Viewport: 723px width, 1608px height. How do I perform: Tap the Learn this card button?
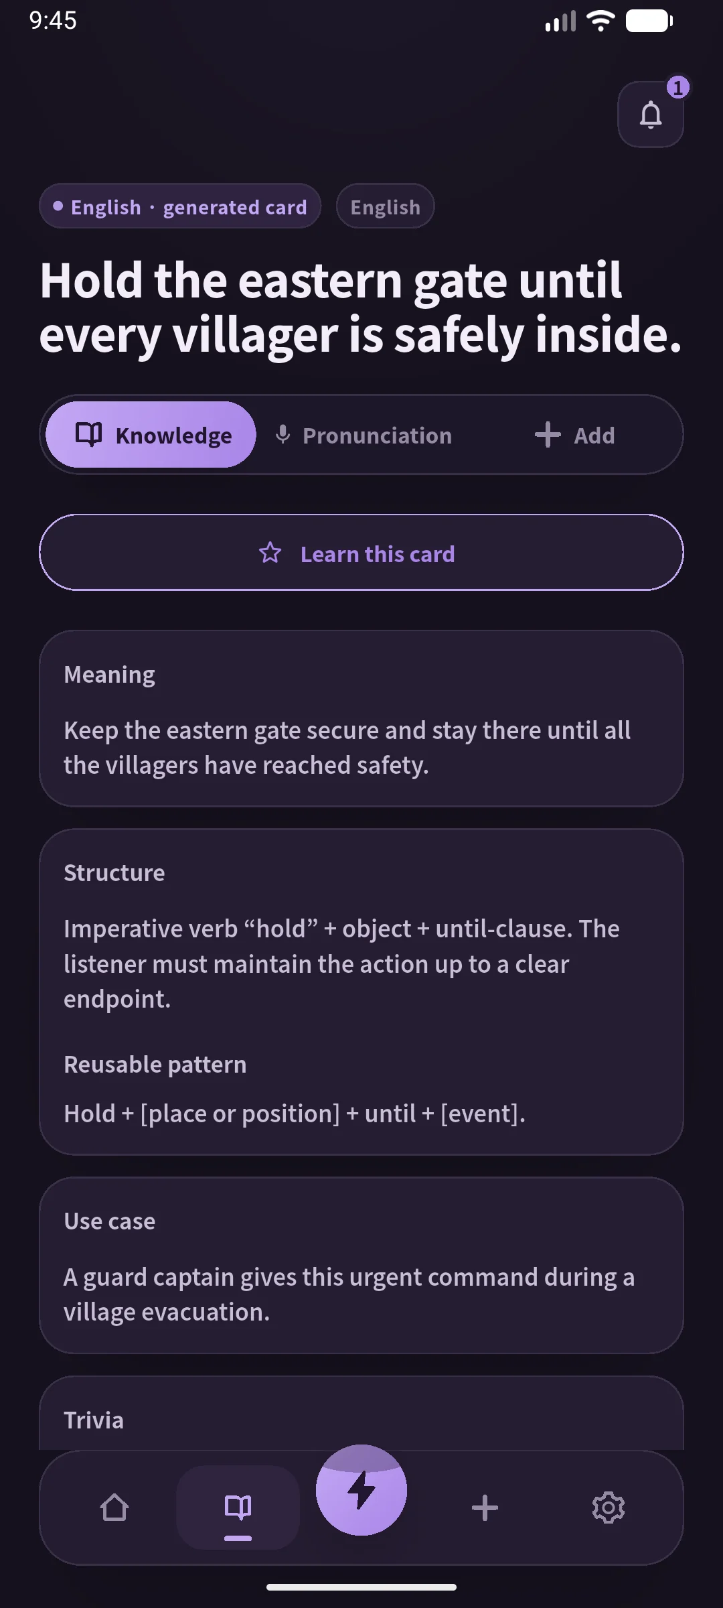point(361,553)
